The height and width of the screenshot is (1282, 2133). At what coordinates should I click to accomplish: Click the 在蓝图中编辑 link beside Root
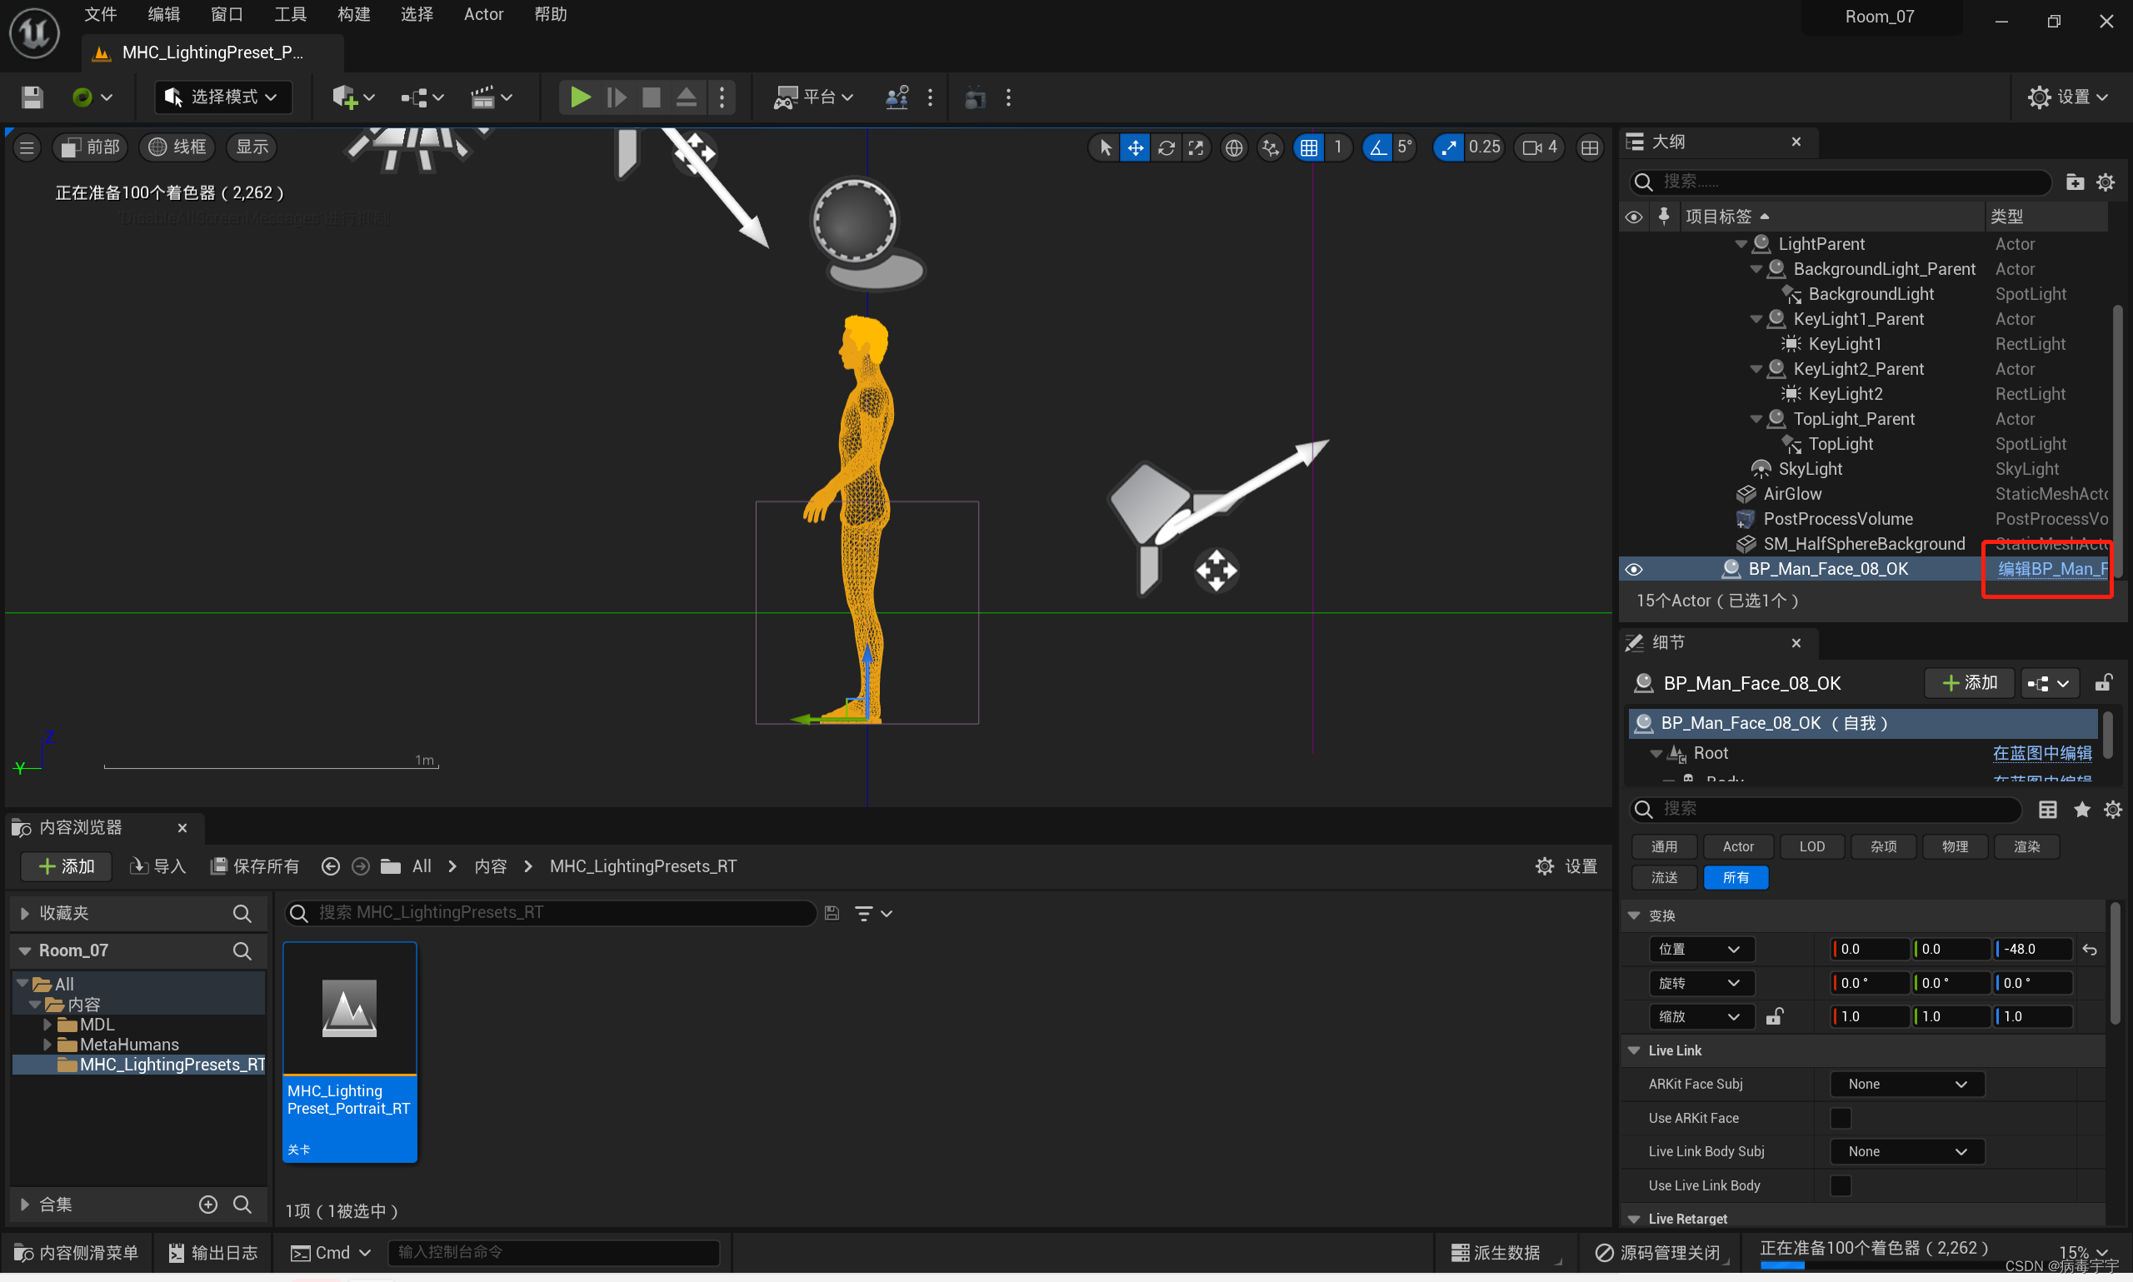[2041, 752]
